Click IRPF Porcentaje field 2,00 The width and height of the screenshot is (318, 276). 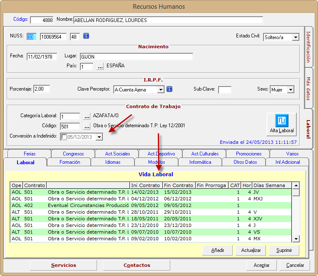42,89
